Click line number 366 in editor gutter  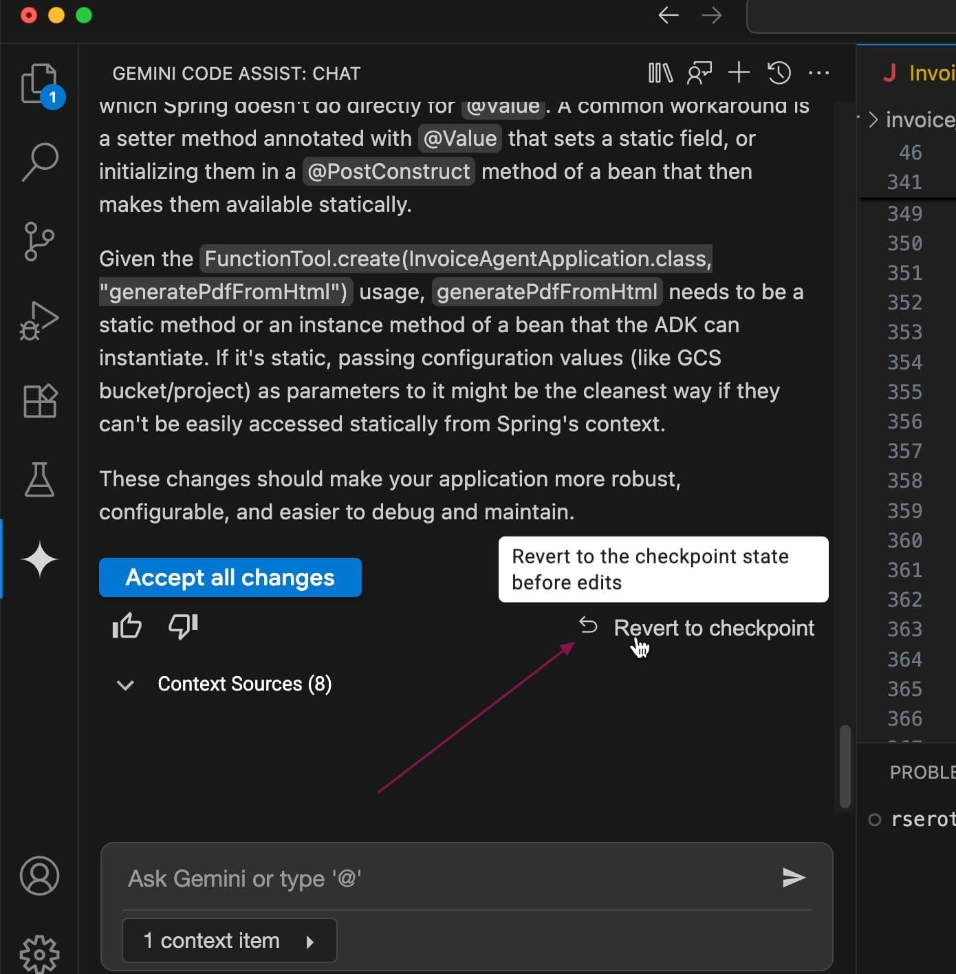click(904, 719)
